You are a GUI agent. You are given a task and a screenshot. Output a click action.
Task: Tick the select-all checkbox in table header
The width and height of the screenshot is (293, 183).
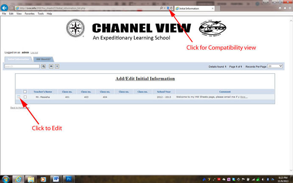pyautogui.click(x=25, y=91)
